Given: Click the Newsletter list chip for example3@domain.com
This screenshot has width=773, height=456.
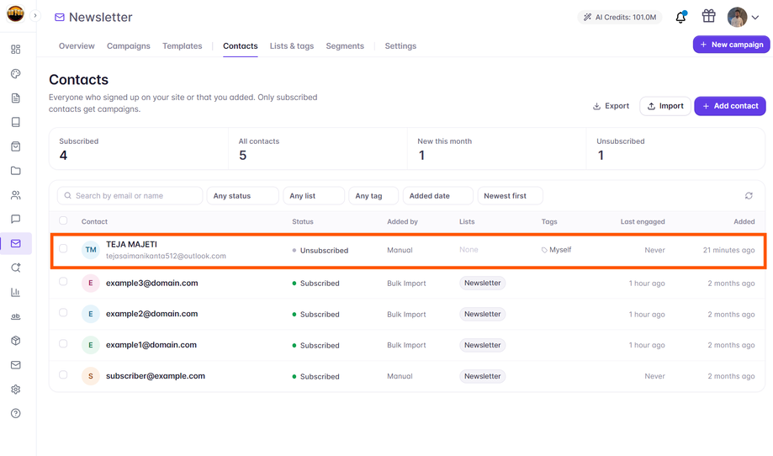Looking at the screenshot, I should [482, 283].
